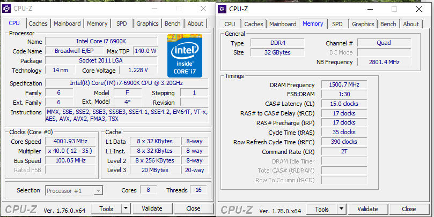
Task: Click the 1.228 V core voltage value
Action: pyautogui.click(x=138, y=70)
